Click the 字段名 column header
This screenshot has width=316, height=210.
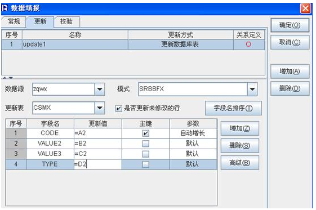[50, 123]
